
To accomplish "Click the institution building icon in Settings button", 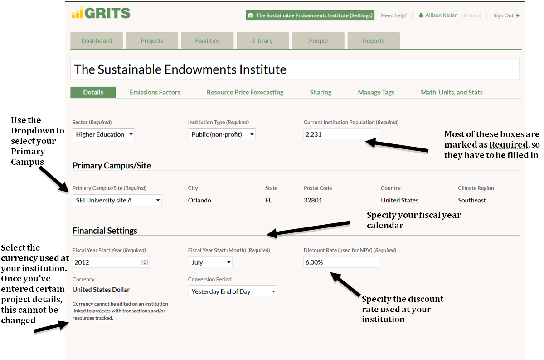I will 251,15.
